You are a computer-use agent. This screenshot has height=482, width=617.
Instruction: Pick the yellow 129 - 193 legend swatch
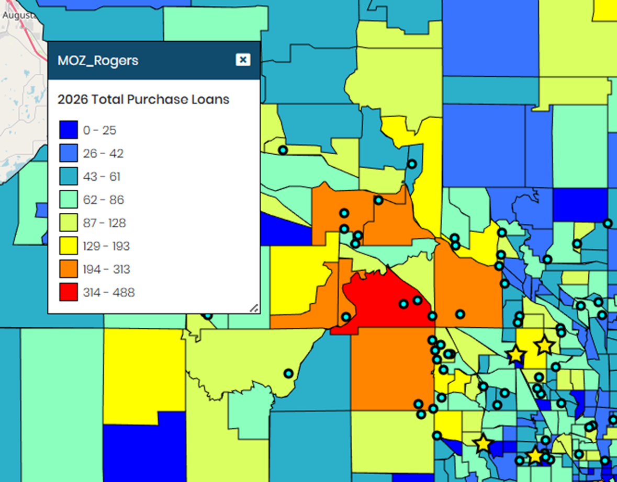click(69, 246)
